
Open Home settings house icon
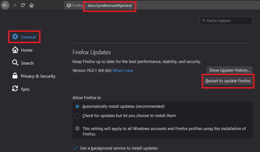15,50
